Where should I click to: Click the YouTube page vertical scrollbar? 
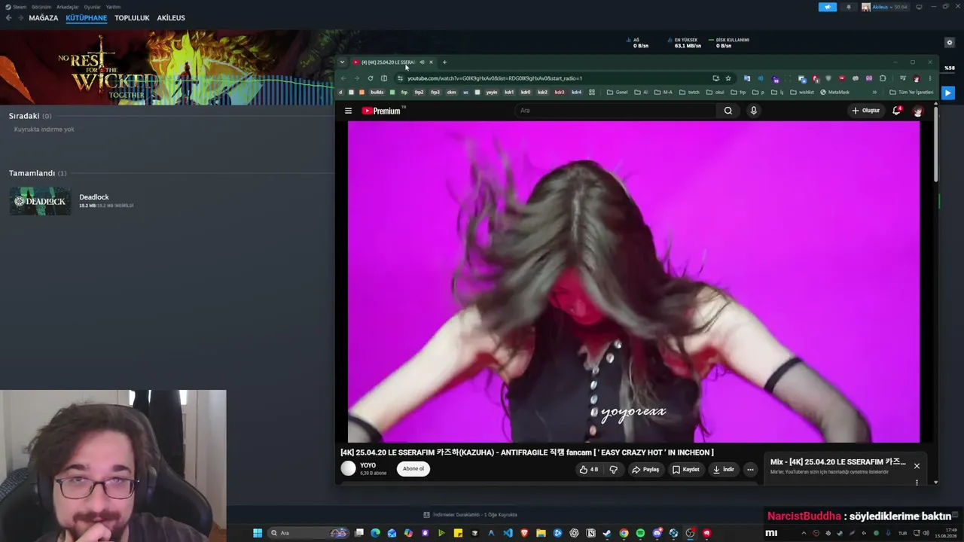coord(936,143)
